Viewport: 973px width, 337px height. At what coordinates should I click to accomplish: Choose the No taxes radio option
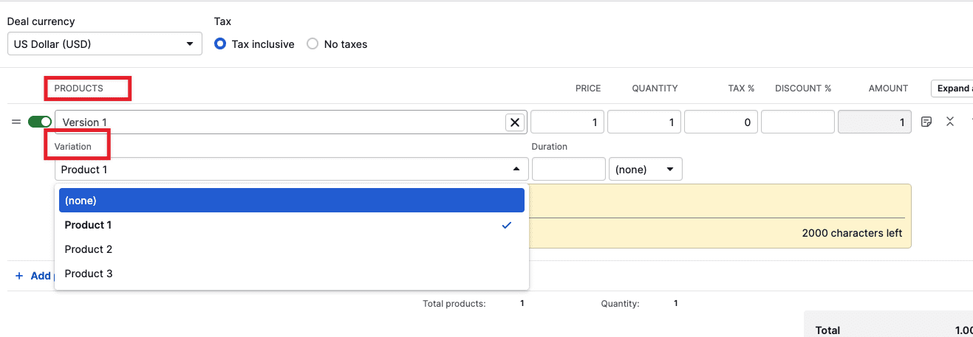(313, 44)
